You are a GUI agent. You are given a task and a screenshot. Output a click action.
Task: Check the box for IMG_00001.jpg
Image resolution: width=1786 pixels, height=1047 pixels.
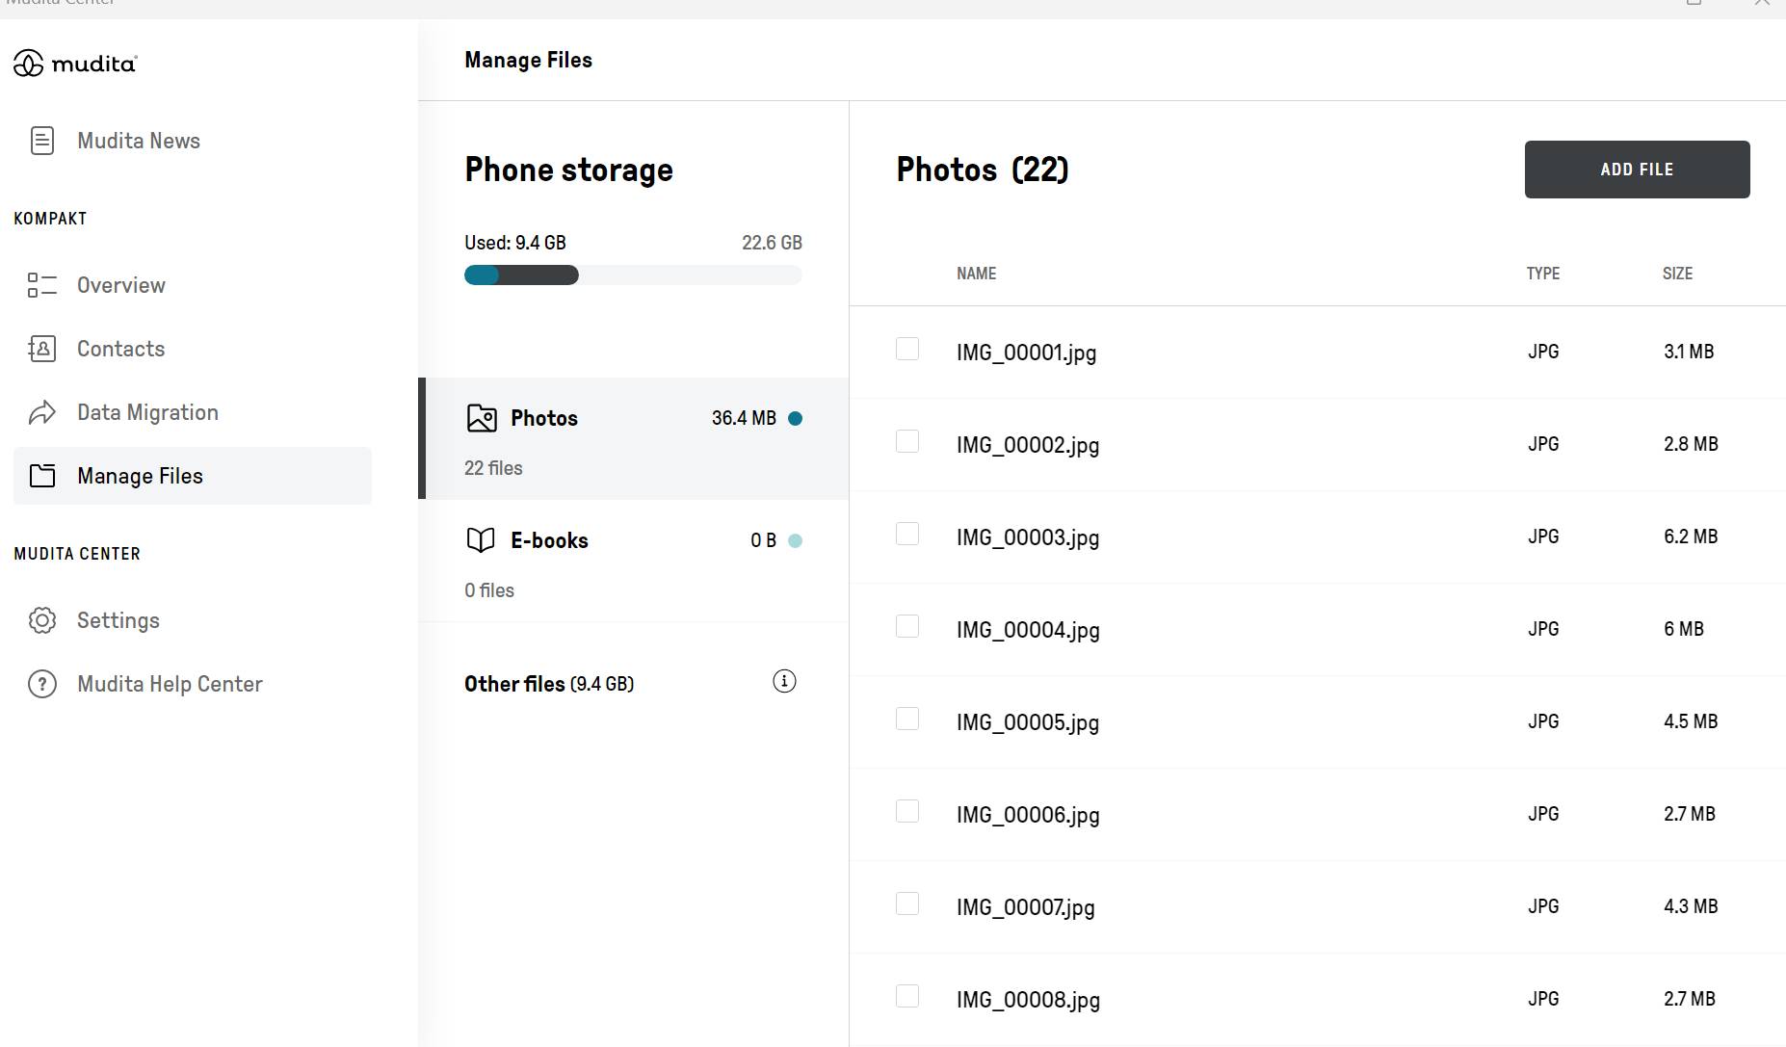click(x=907, y=349)
